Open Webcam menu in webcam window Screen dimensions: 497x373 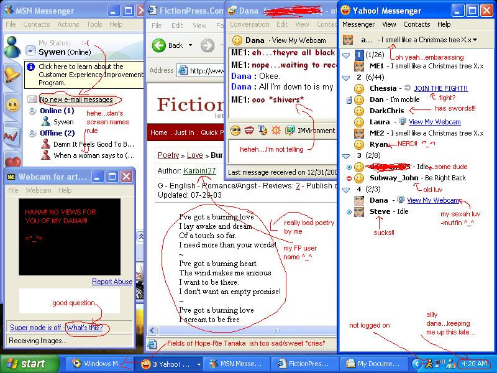click(x=39, y=190)
